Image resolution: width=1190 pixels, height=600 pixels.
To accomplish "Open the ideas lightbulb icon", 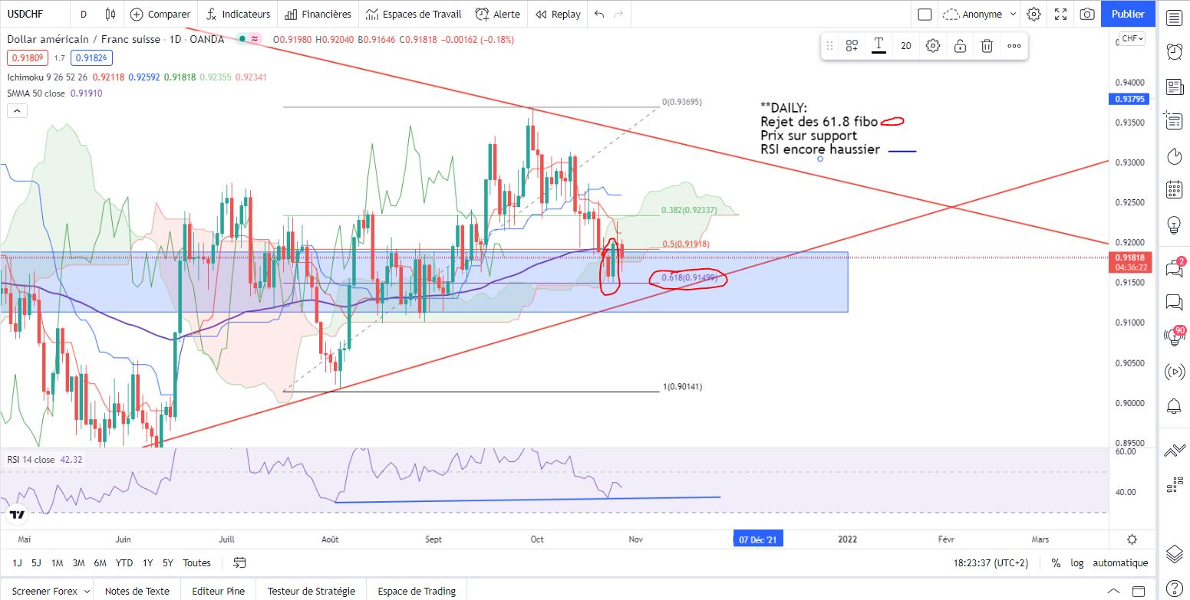I will click(x=1174, y=225).
